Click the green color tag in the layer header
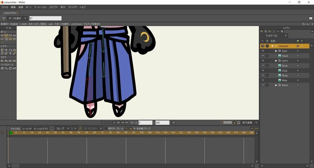 click(x=298, y=41)
